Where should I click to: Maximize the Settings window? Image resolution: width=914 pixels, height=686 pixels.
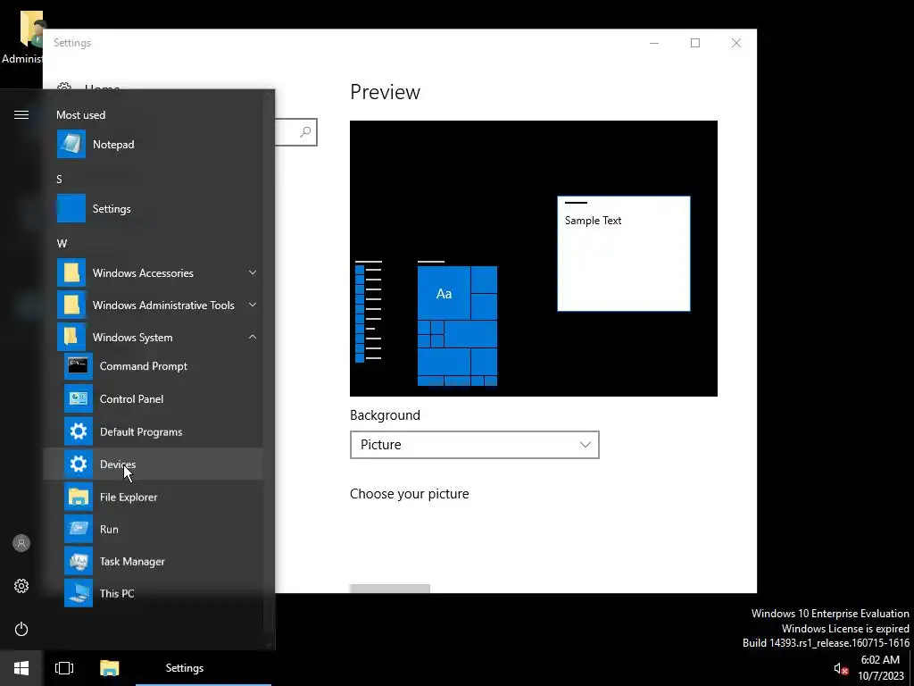(694, 43)
